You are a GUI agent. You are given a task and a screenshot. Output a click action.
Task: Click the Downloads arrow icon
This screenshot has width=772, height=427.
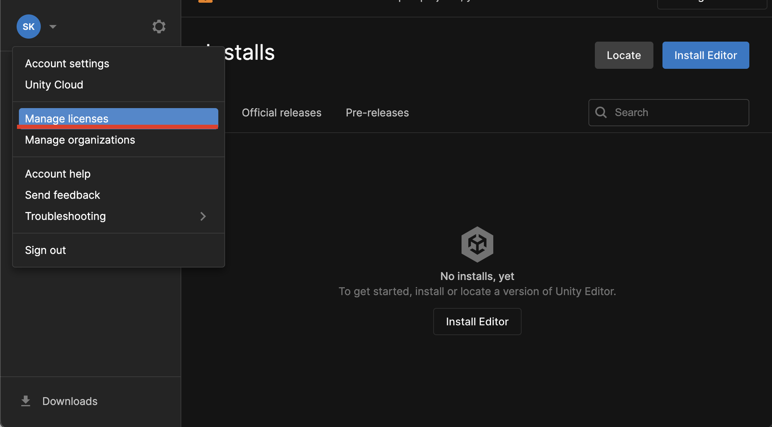click(x=25, y=401)
